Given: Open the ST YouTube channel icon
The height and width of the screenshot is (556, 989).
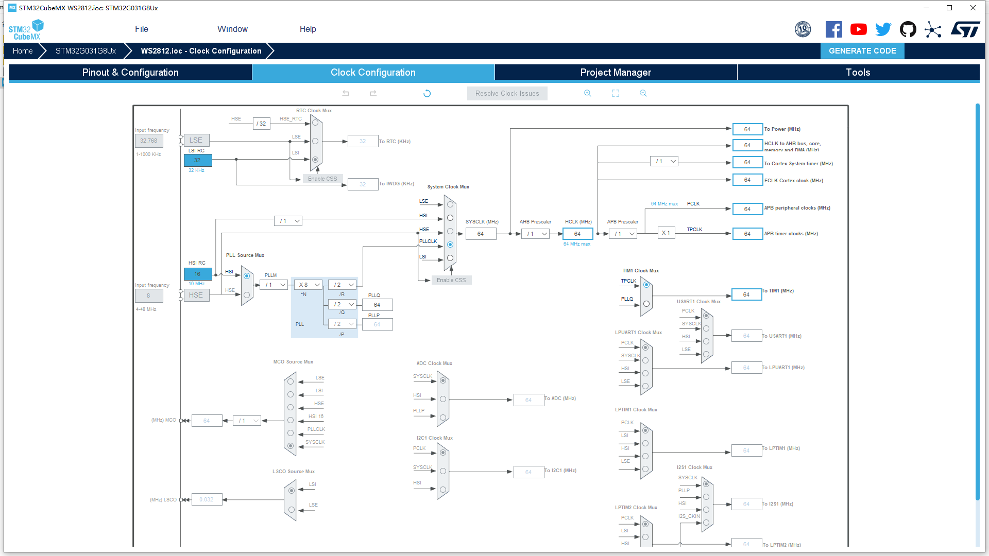Looking at the screenshot, I should click(x=858, y=29).
